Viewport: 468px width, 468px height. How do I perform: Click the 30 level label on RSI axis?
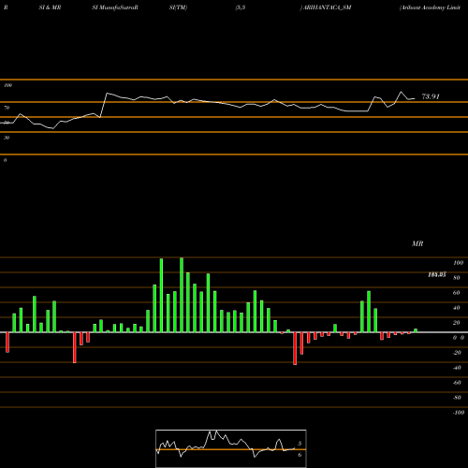pos(7,138)
